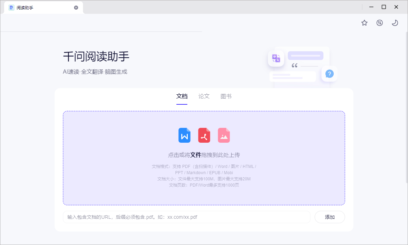Switch to the 论文 tab

coord(204,96)
